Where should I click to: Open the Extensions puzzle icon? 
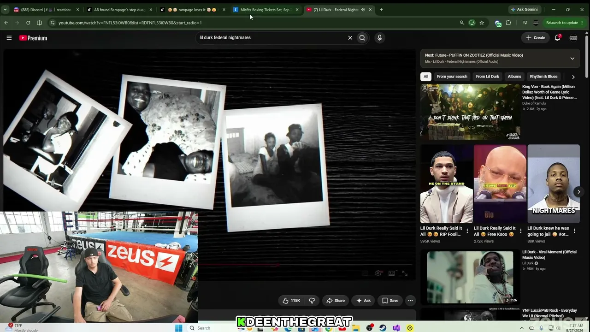[508, 23]
